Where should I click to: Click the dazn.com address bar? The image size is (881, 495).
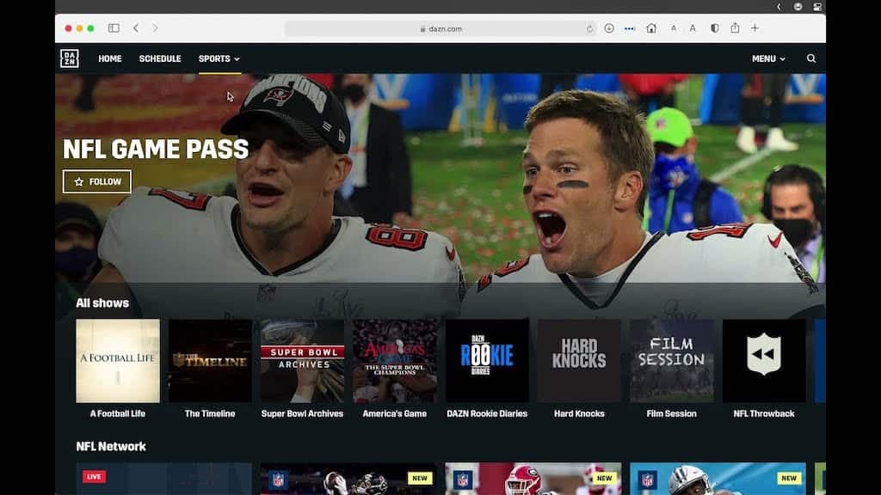pos(440,28)
